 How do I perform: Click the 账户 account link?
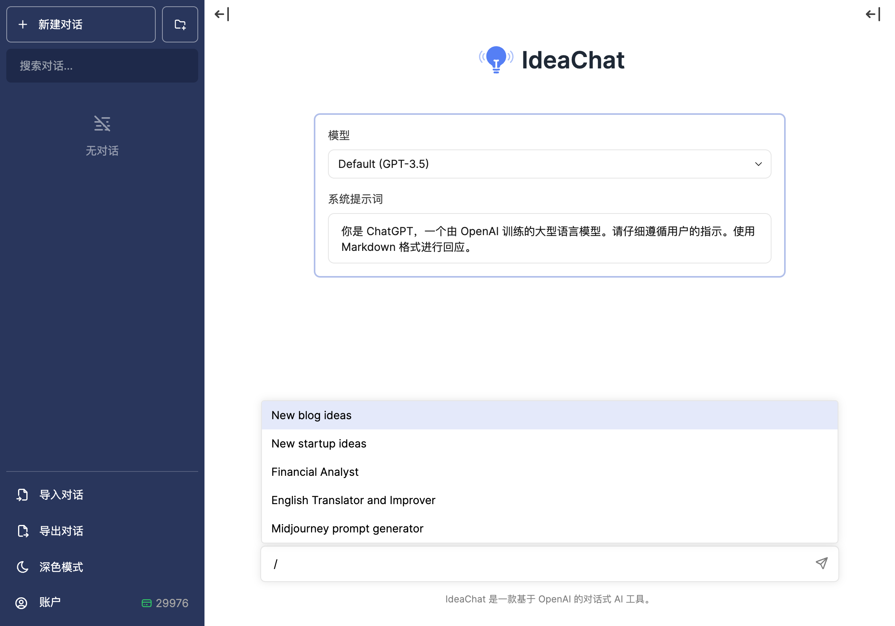click(50, 602)
